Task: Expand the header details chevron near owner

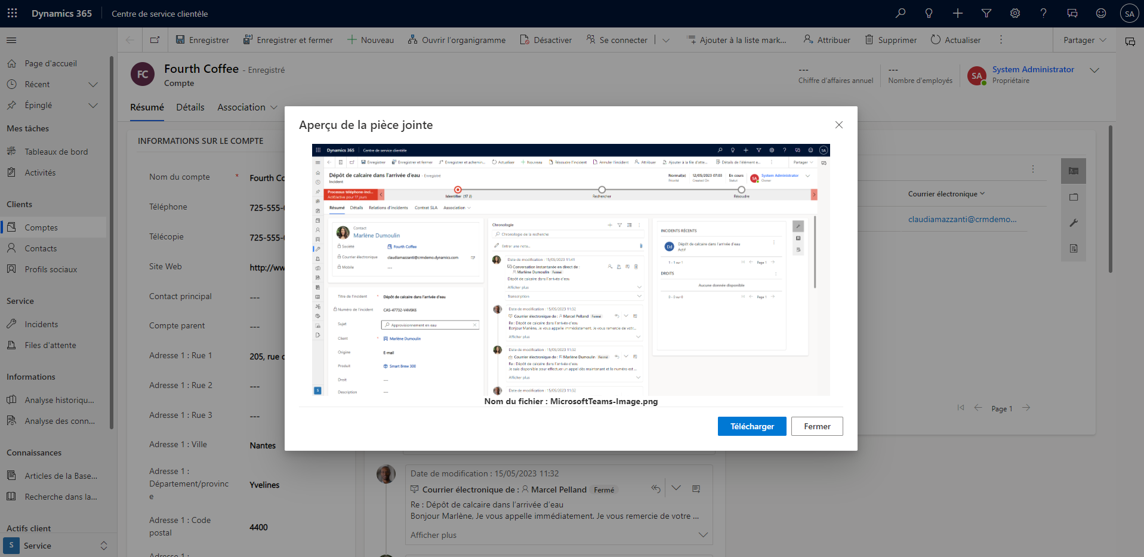Action: pyautogui.click(x=1094, y=70)
